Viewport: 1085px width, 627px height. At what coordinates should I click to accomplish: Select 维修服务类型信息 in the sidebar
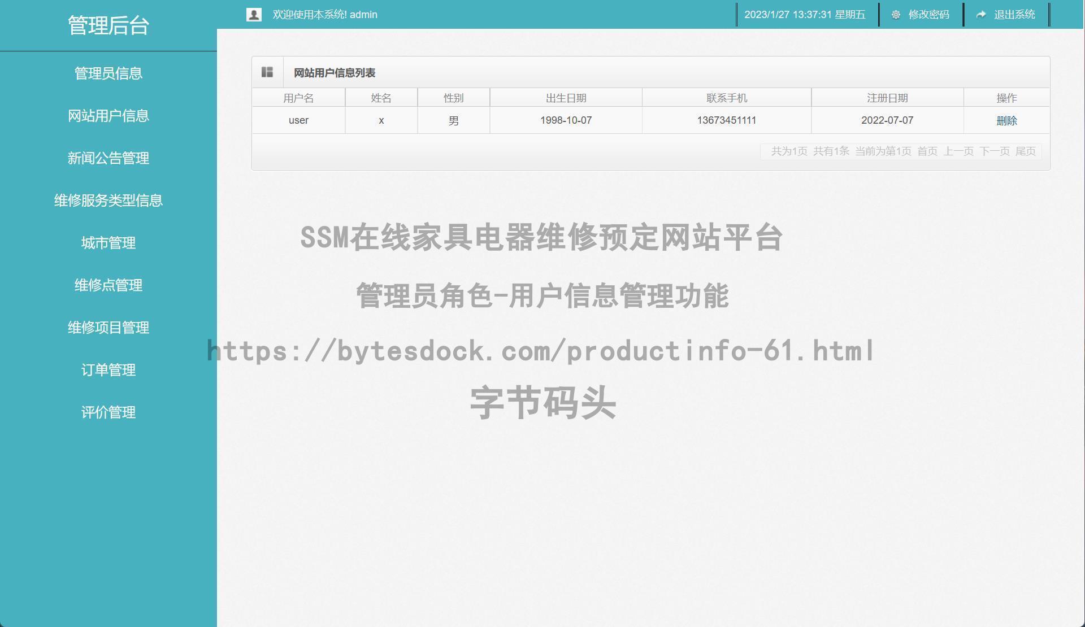[x=108, y=201]
